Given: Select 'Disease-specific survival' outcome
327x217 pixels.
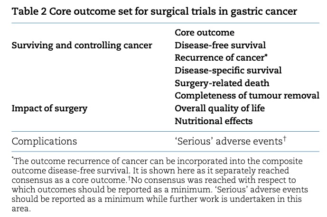Looking at the screenshot, I should tap(228, 71).
